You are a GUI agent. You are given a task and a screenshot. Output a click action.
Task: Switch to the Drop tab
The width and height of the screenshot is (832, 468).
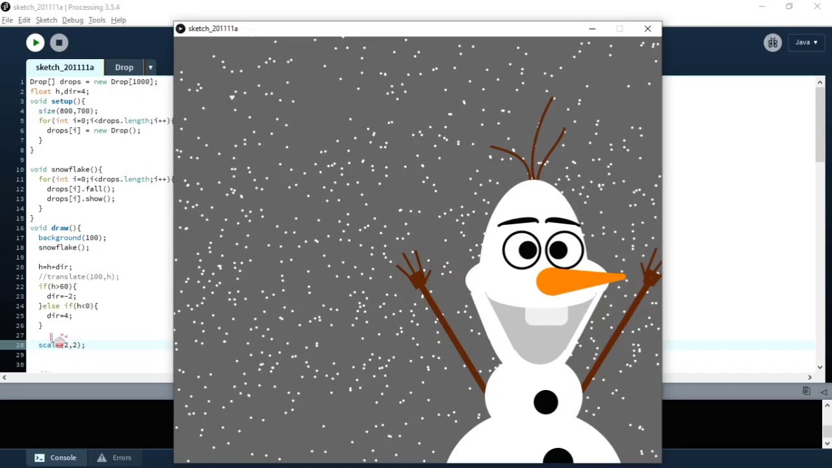124,68
